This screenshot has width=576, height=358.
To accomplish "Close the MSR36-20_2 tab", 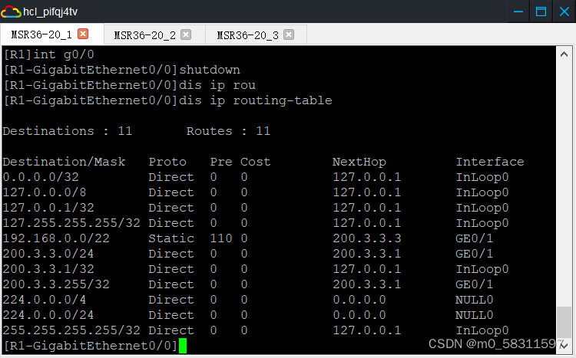I will pyautogui.click(x=186, y=34).
